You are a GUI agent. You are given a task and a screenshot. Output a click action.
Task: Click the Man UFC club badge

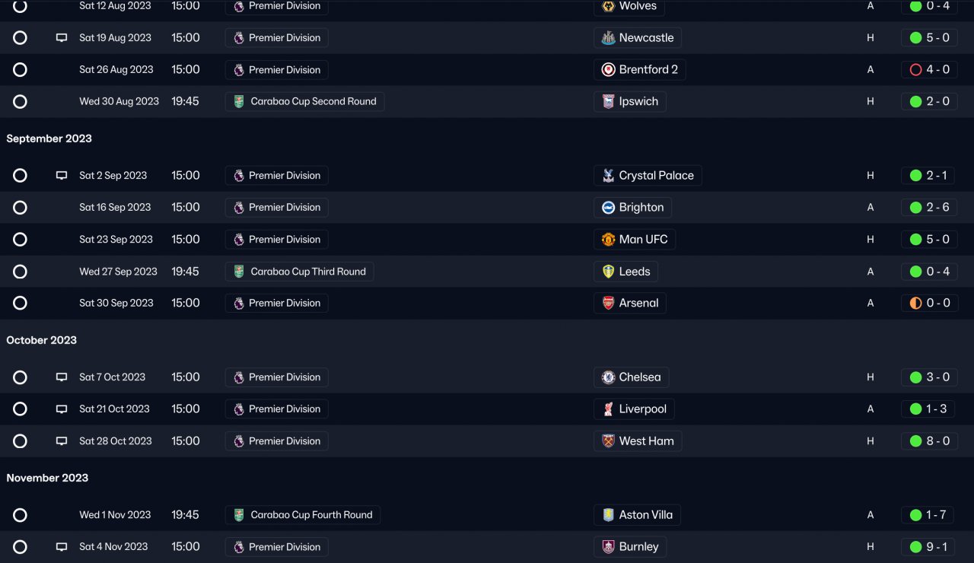click(608, 240)
